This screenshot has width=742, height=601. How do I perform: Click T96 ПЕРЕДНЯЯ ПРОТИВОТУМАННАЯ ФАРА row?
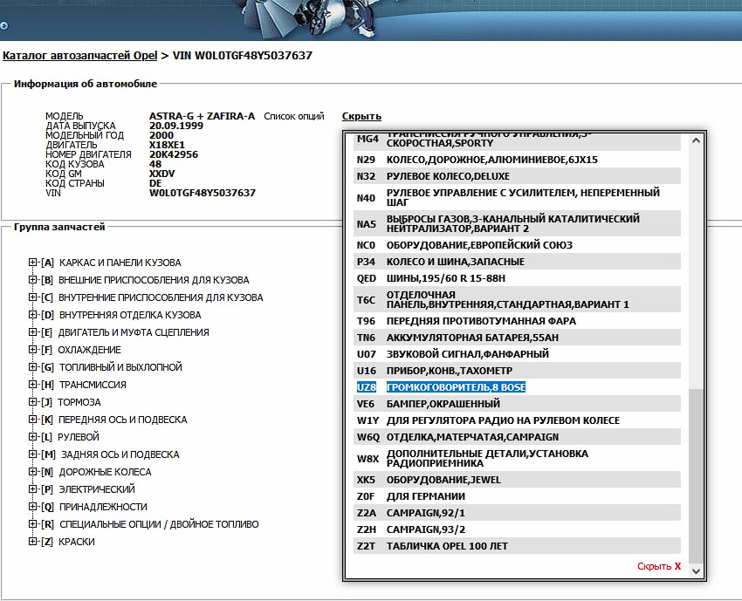[x=517, y=321]
